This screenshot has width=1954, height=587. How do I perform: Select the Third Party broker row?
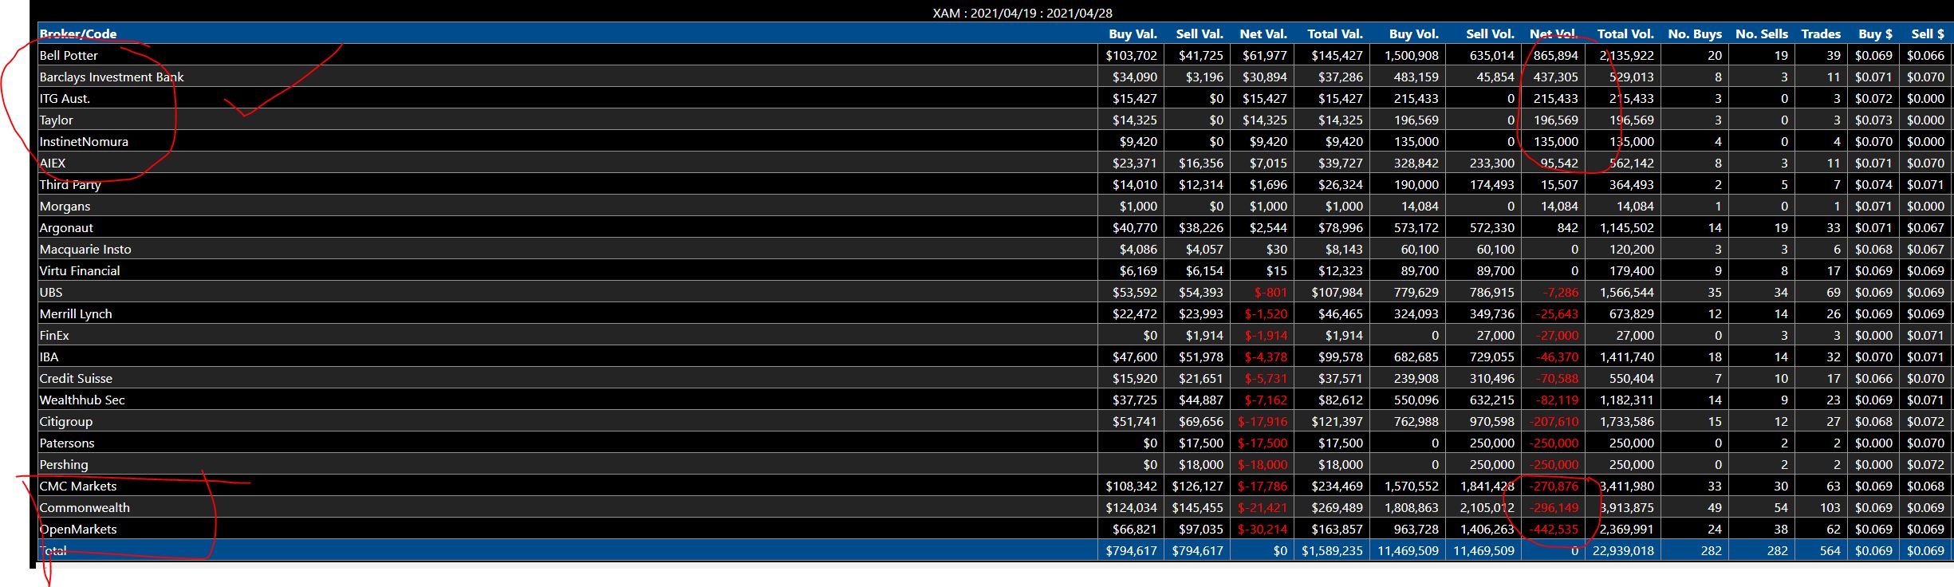tap(993, 184)
